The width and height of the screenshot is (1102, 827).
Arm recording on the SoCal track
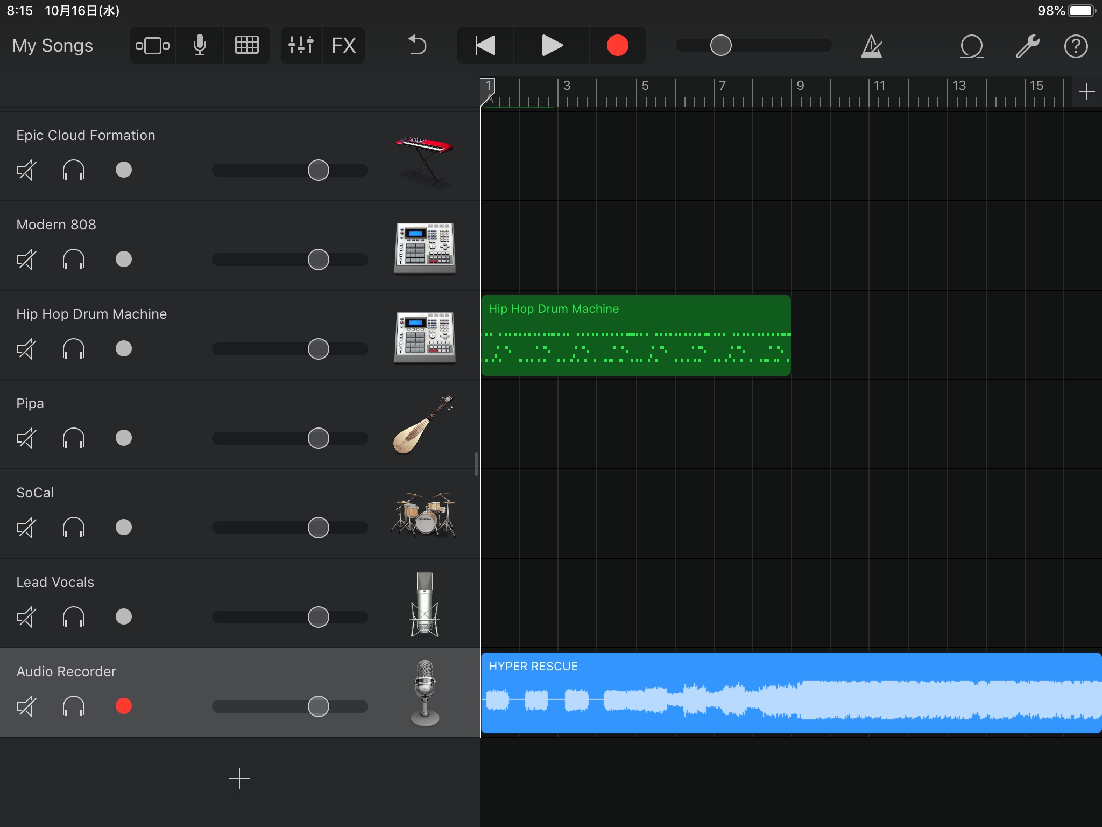[124, 528]
